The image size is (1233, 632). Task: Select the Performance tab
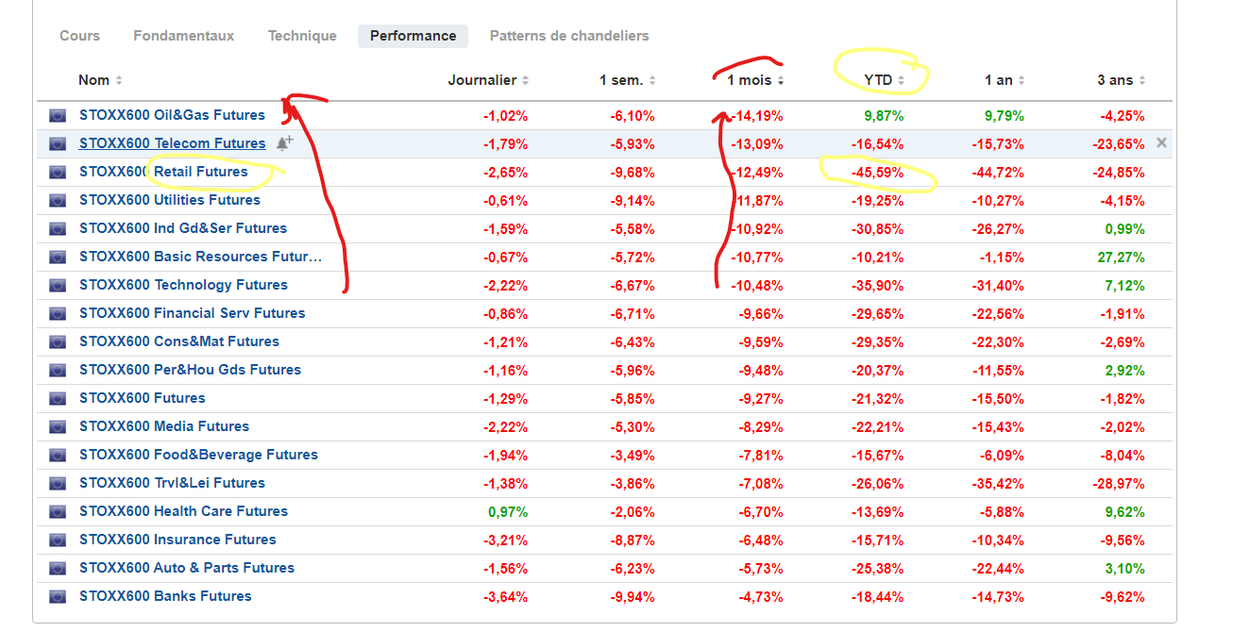pos(413,36)
